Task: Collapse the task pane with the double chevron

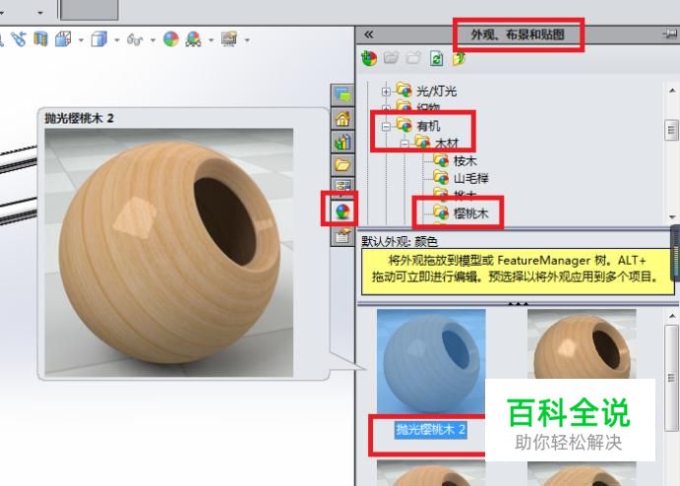Action: (x=369, y=34)
